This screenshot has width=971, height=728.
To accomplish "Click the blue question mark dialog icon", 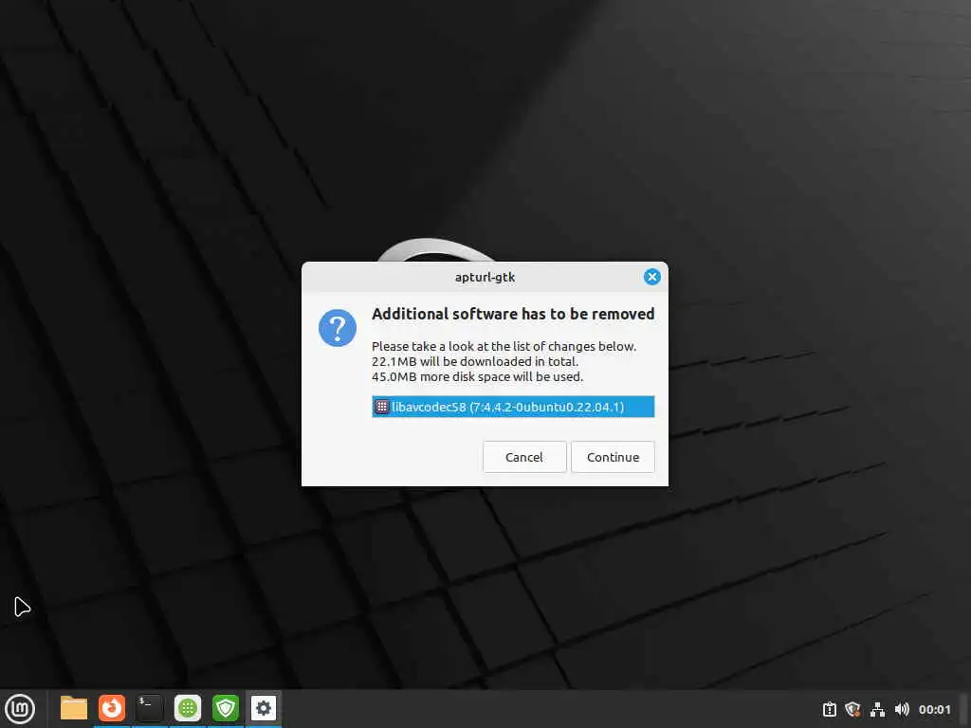I will point(338,328).
